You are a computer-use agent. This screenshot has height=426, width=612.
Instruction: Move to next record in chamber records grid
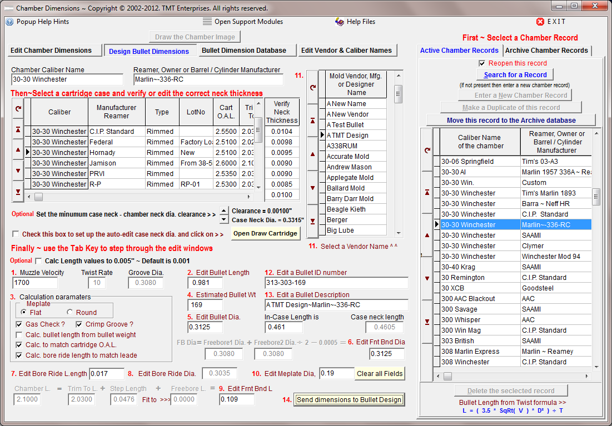tap(427, 278)
